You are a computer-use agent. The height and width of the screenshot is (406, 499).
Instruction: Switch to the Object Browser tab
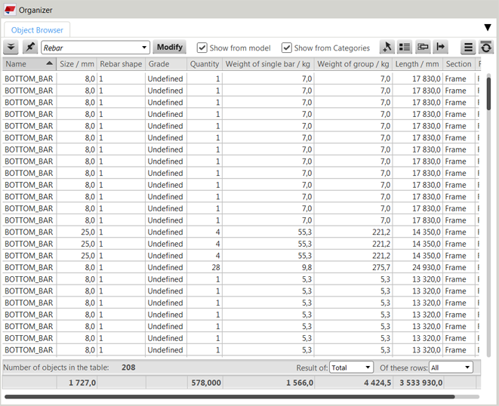click(x=37, y=30)
